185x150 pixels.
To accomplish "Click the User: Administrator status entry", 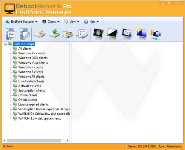I will pos(170,146).
